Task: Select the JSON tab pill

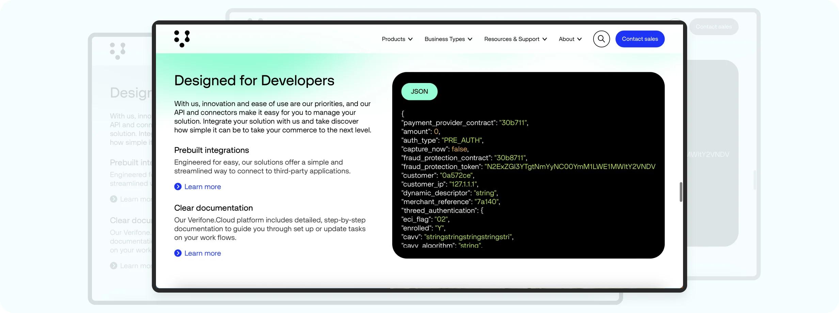Action: (x=419, y=92)
